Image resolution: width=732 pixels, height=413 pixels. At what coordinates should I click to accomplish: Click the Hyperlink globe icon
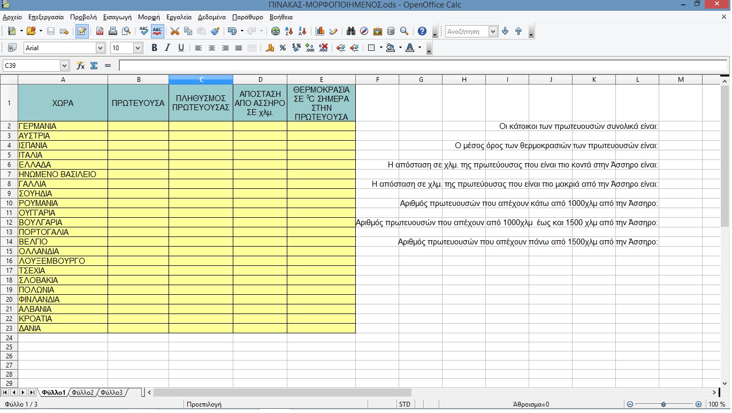pyautogui.click(x=276, y=31)
